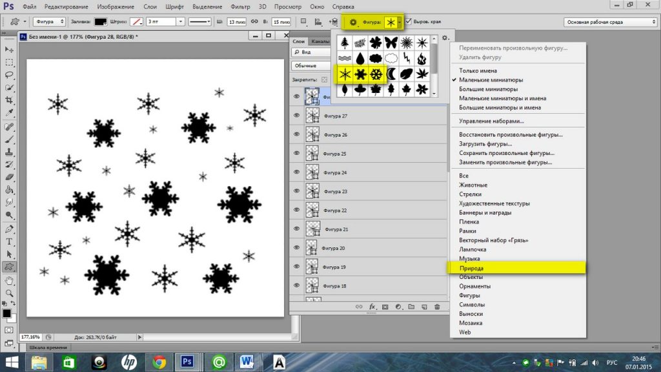The width and height of the screenshot is (661, 372).
Task: Select the Clone Stamp tool
Action: click(x=9, y=152)
